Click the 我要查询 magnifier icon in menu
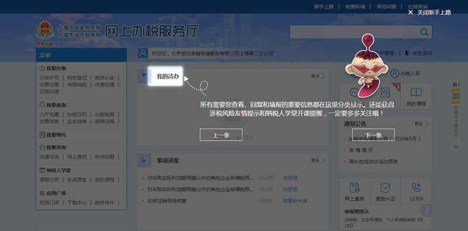 click(x=42, y=105)
